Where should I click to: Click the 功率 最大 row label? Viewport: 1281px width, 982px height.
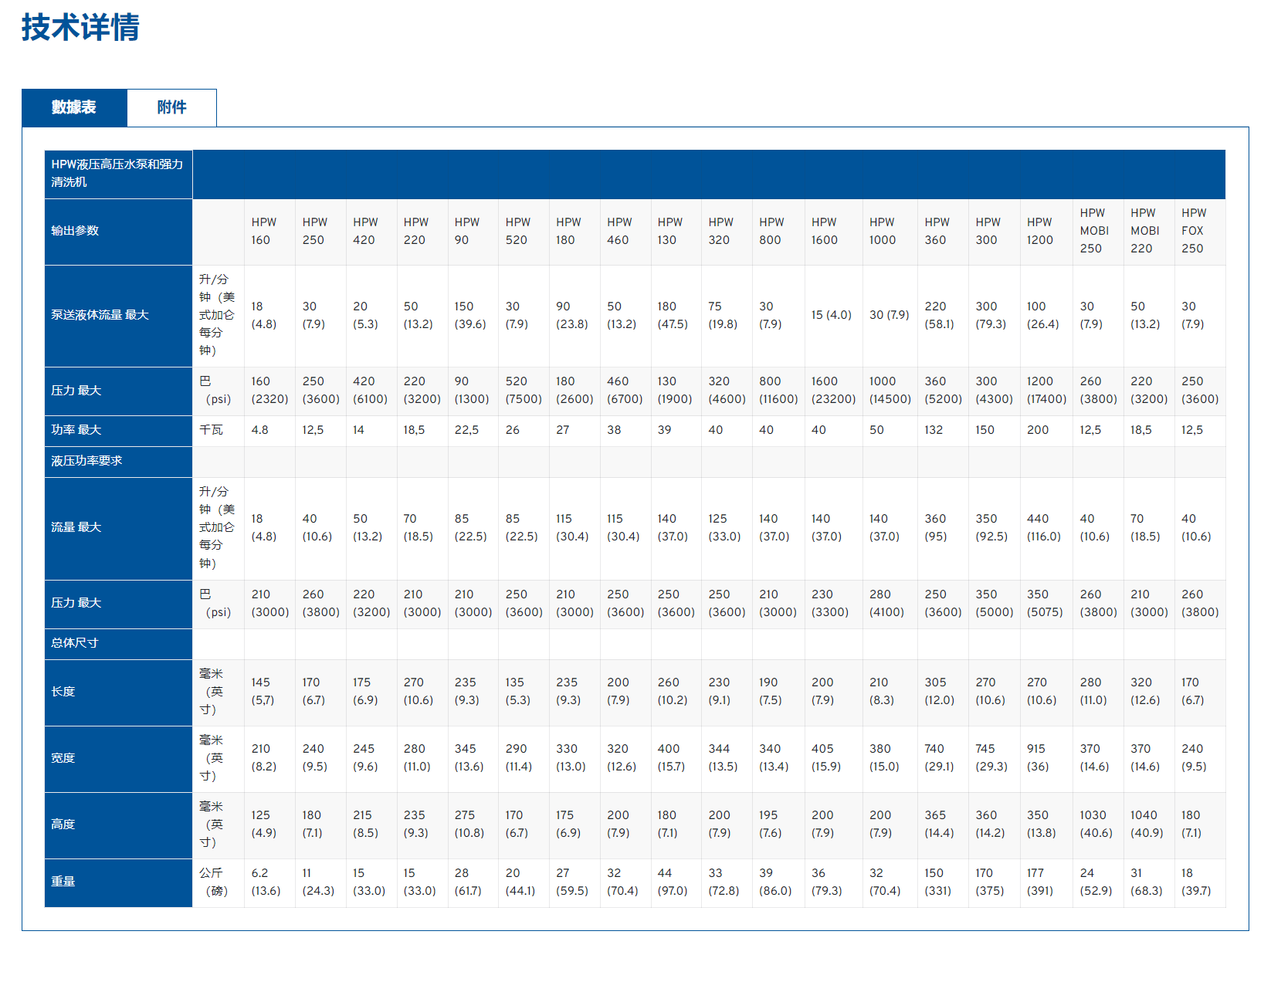click(x=76, y=430)
